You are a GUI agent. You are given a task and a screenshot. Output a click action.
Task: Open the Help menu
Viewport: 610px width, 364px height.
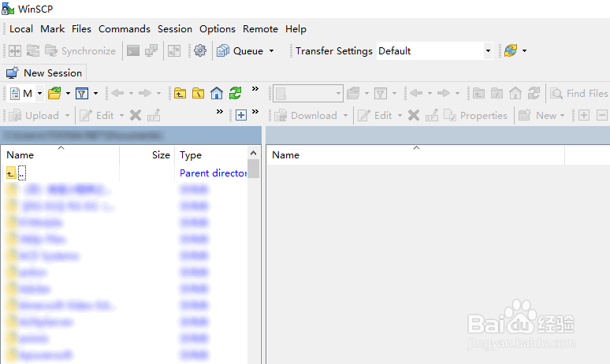pyautogui.click(x=296, y=29)
